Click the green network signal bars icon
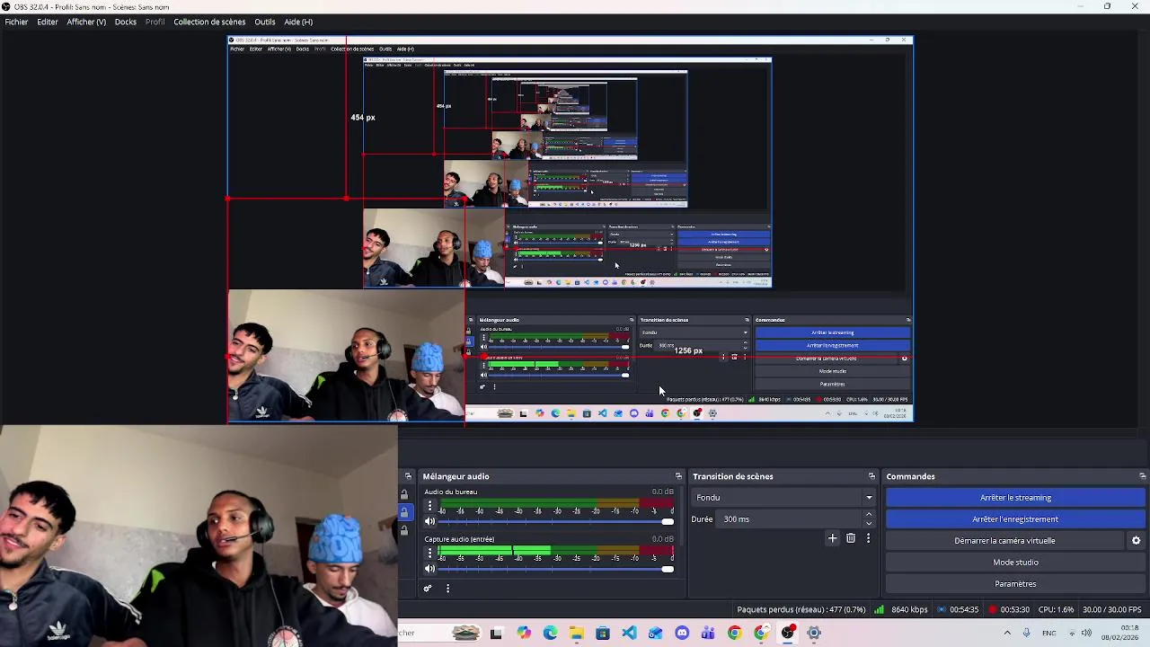The image size is (1150, 647). pyautogui.click(x=879, y=609)
